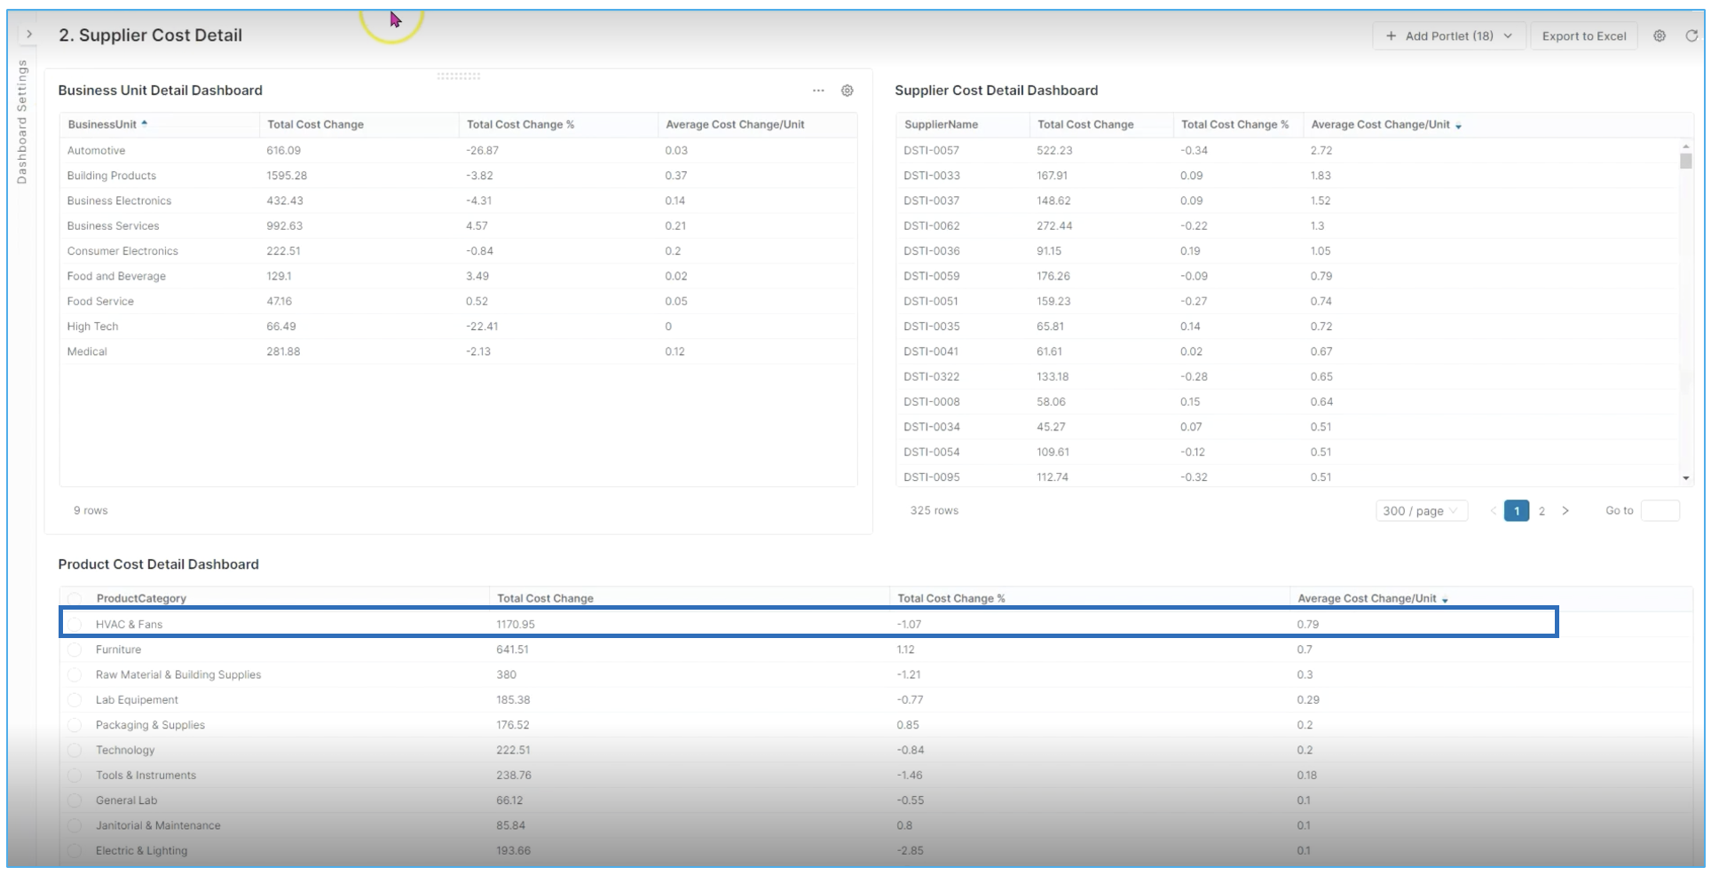Select page 1 in supplier pagination
The width and height of the screenshot is (1711, 875).
pos(1516,511)
